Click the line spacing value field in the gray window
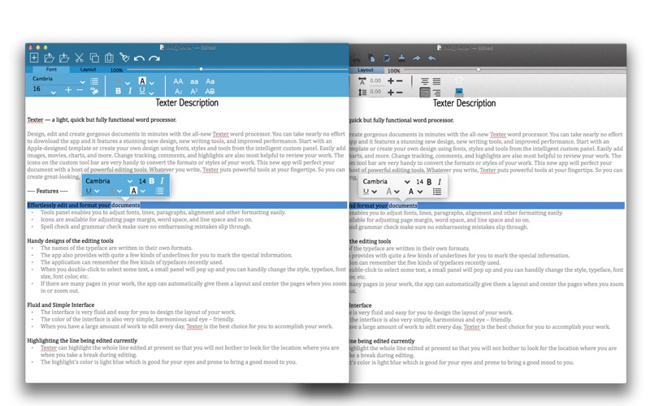The image size is (650, 406). tap(375, 92)
